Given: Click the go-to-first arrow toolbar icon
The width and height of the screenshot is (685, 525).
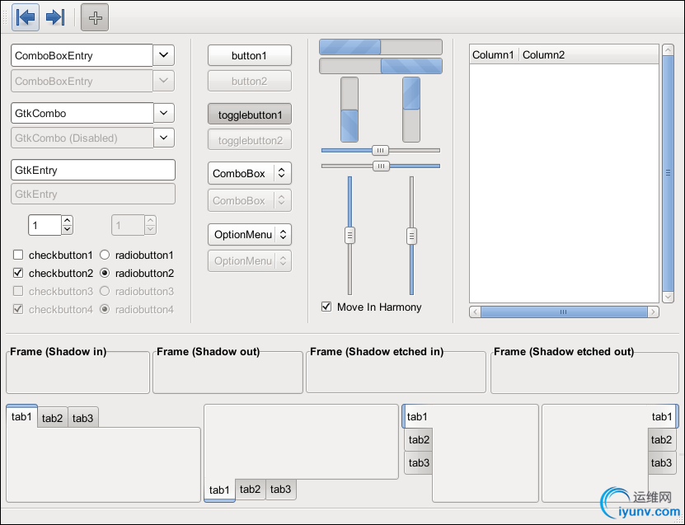Looking at the screenshot, I should pyautogui.click(x=26, y=17).
